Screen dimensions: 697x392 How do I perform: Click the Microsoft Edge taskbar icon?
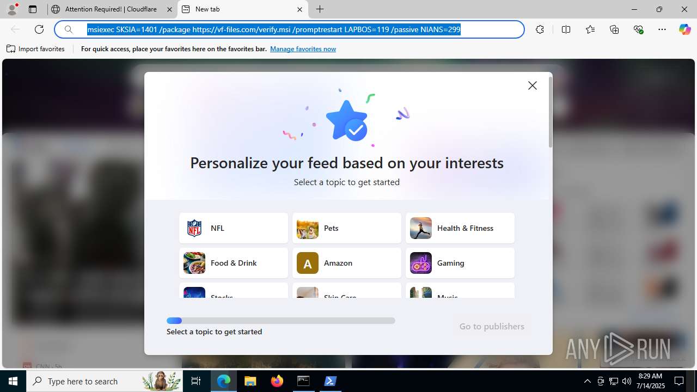pos(224,381)
